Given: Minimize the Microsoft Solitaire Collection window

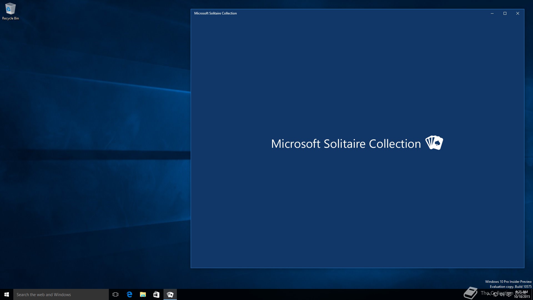Looking at the screenshot, I should pos(492,13).
